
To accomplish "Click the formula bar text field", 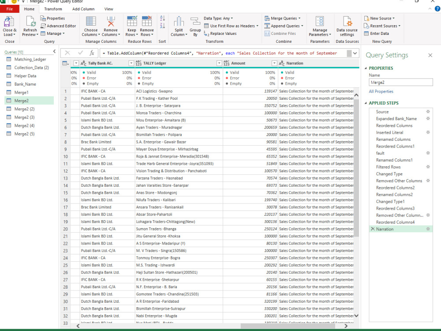I will (x=223, y=53).
